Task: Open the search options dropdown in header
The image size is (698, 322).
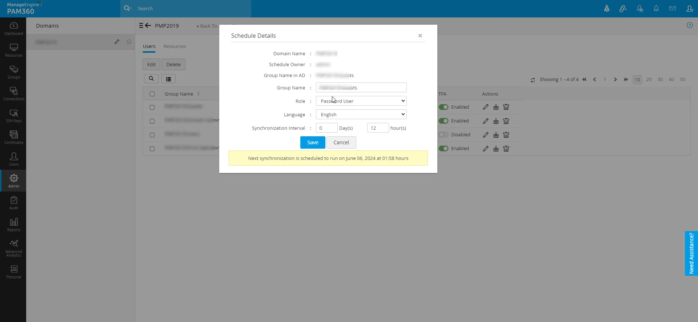Action: click(x=127, y=8)
